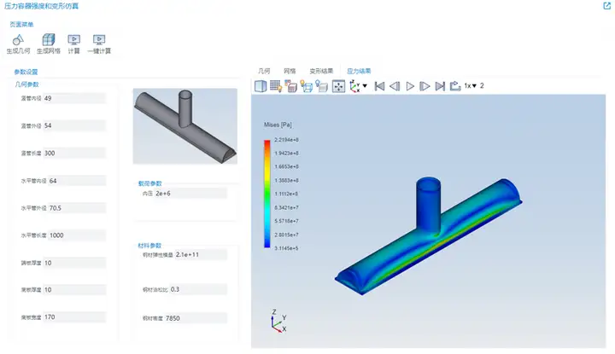Click the field with value 49

pos(74,98)
